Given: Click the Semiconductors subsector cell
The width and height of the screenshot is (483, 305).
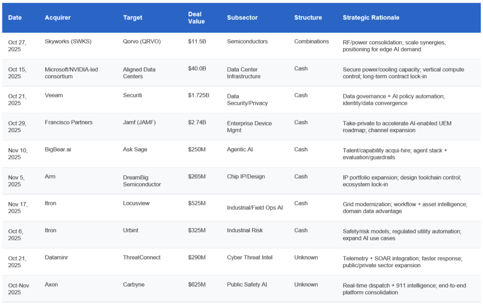Looking at the screenshot, I should pos(247,42).
